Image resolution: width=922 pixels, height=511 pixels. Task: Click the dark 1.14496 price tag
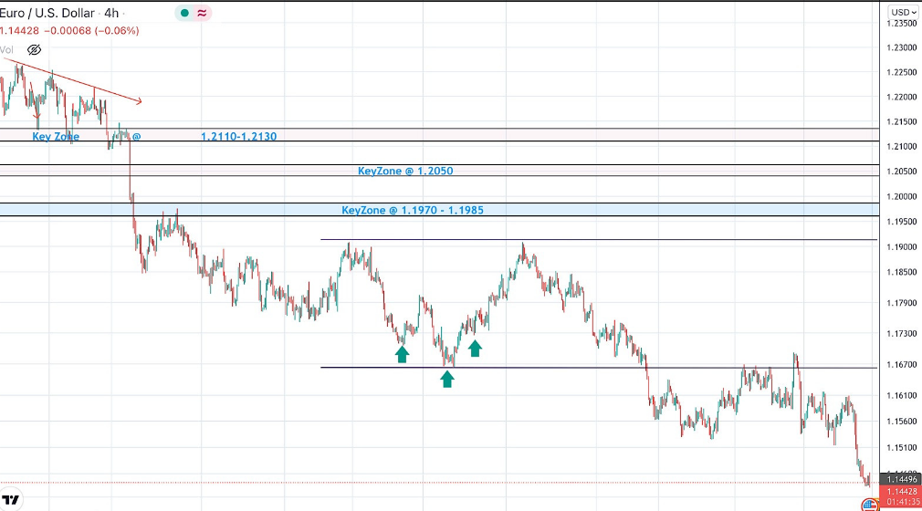click(x=902, y=480)
